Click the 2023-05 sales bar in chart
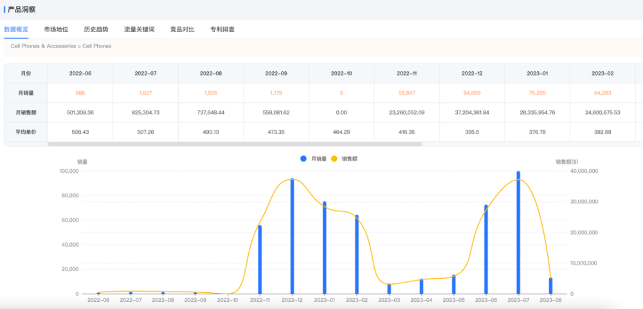The width and height of the screenshot is (643, 309). tap(453, 285)
